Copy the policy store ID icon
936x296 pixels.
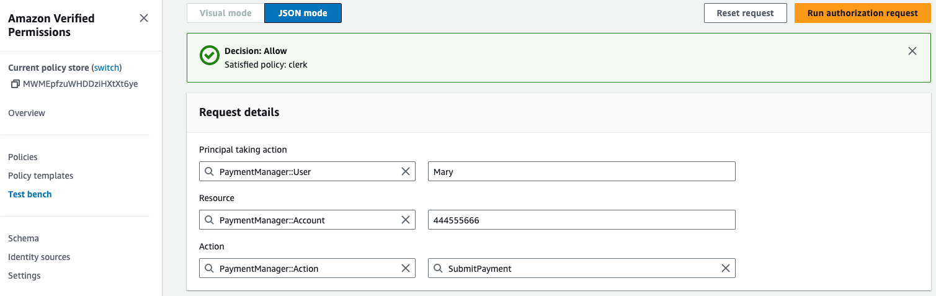point(16,84)
